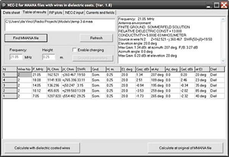Select the Table of results tab

coord(34,12)
